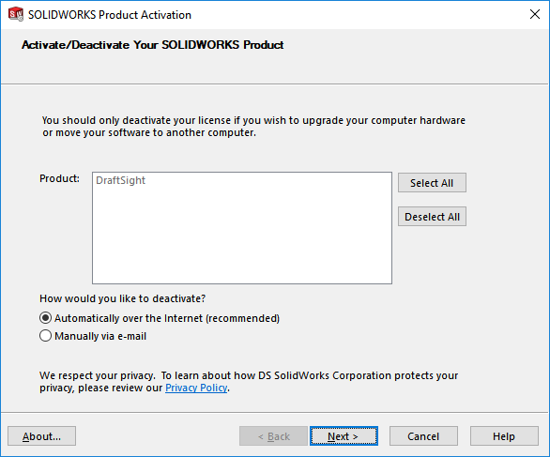Open the Privacy Policy link
The image size is (550, 457).
(x=196, y=388)
